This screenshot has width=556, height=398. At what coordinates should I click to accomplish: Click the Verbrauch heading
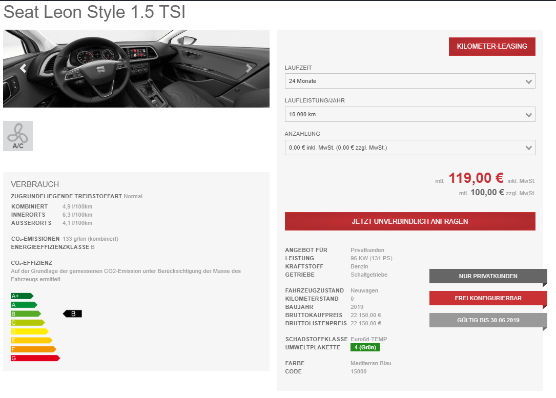click(x=35, y=184)
